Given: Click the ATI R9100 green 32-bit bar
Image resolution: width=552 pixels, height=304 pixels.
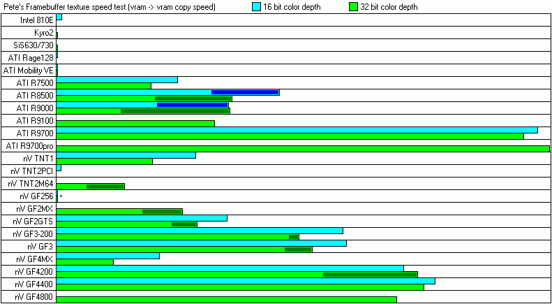Looking at the screenshot, I should [135, 124].
